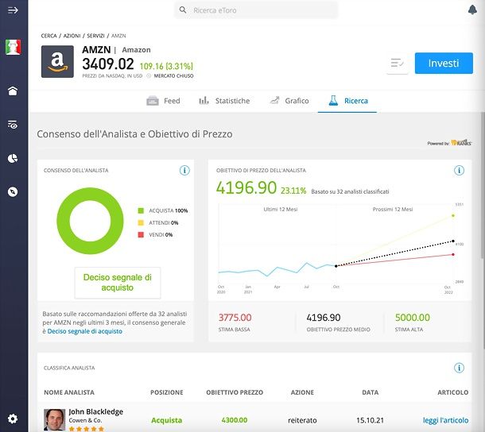Focus the Ricerca eToro search field
The height and width of the screenshot is (432, 485).
(256, 10)
